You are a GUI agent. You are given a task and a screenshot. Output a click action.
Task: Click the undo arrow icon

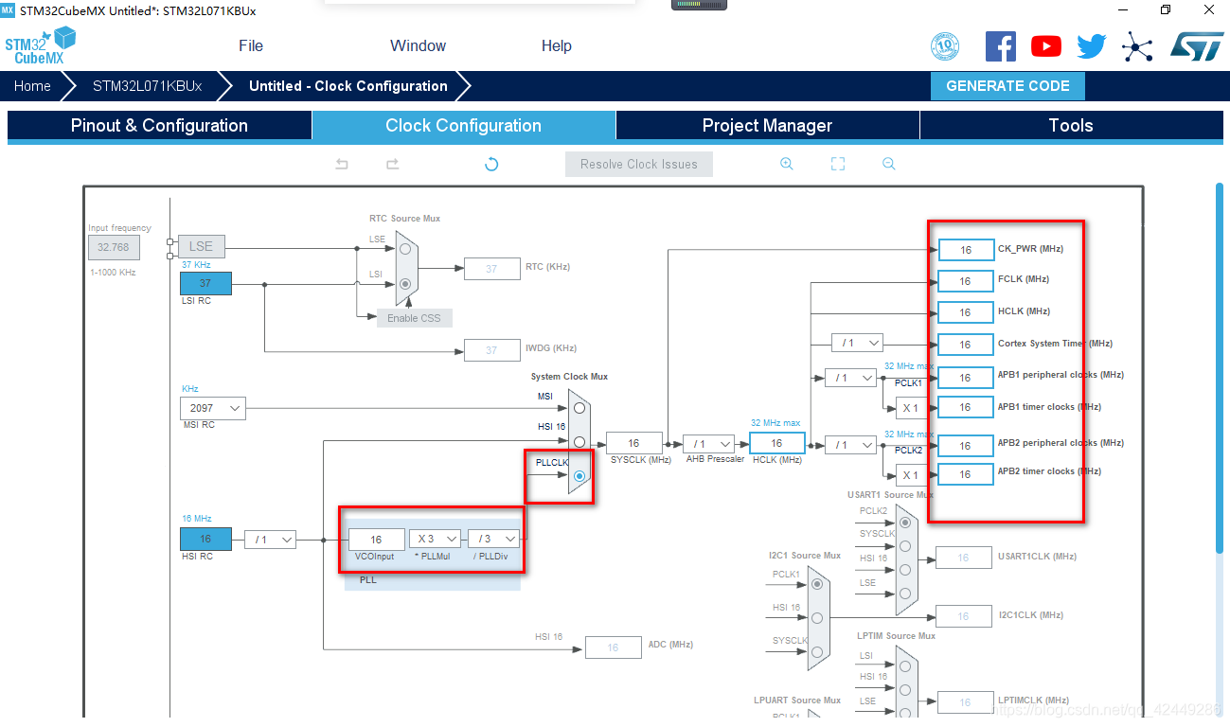click(342, 164)
